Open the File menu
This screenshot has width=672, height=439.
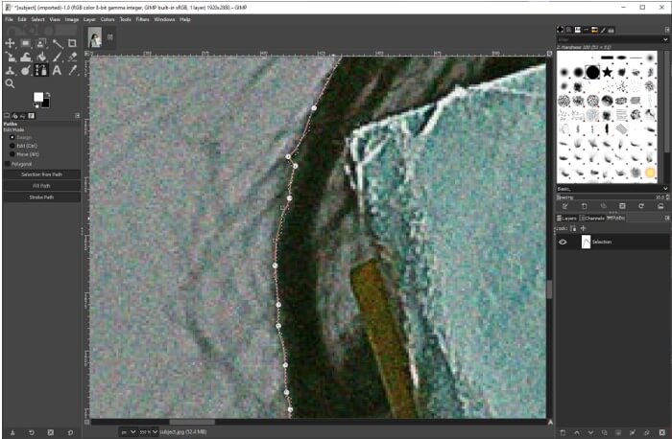[x=9, y=19]
